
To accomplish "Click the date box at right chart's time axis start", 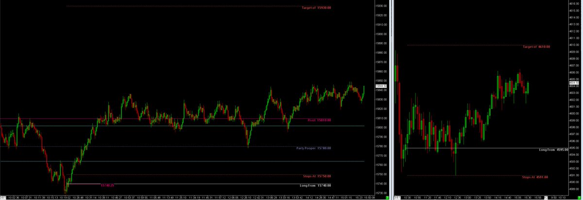I will [397, 198].
